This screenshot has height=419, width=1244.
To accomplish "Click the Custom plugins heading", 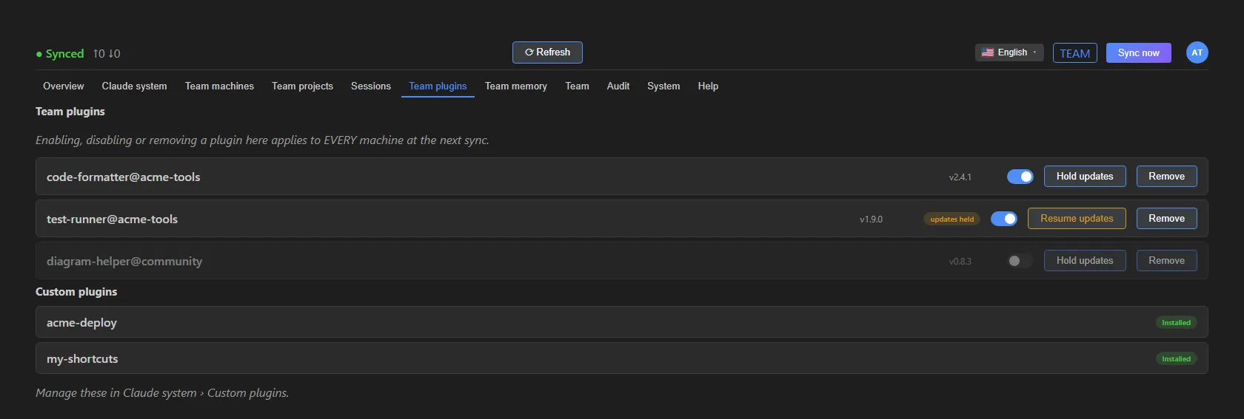I will [x=76, y=292].
